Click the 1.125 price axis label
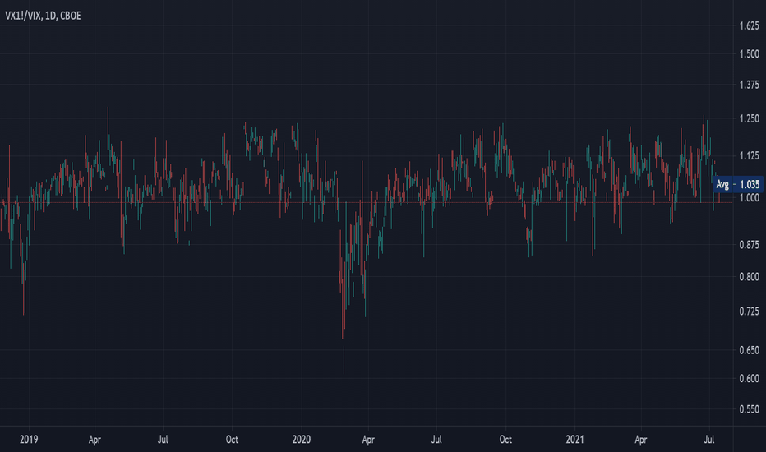Viewport: 766px width, 452px height. pyautogui.click(x=750, y=156)
